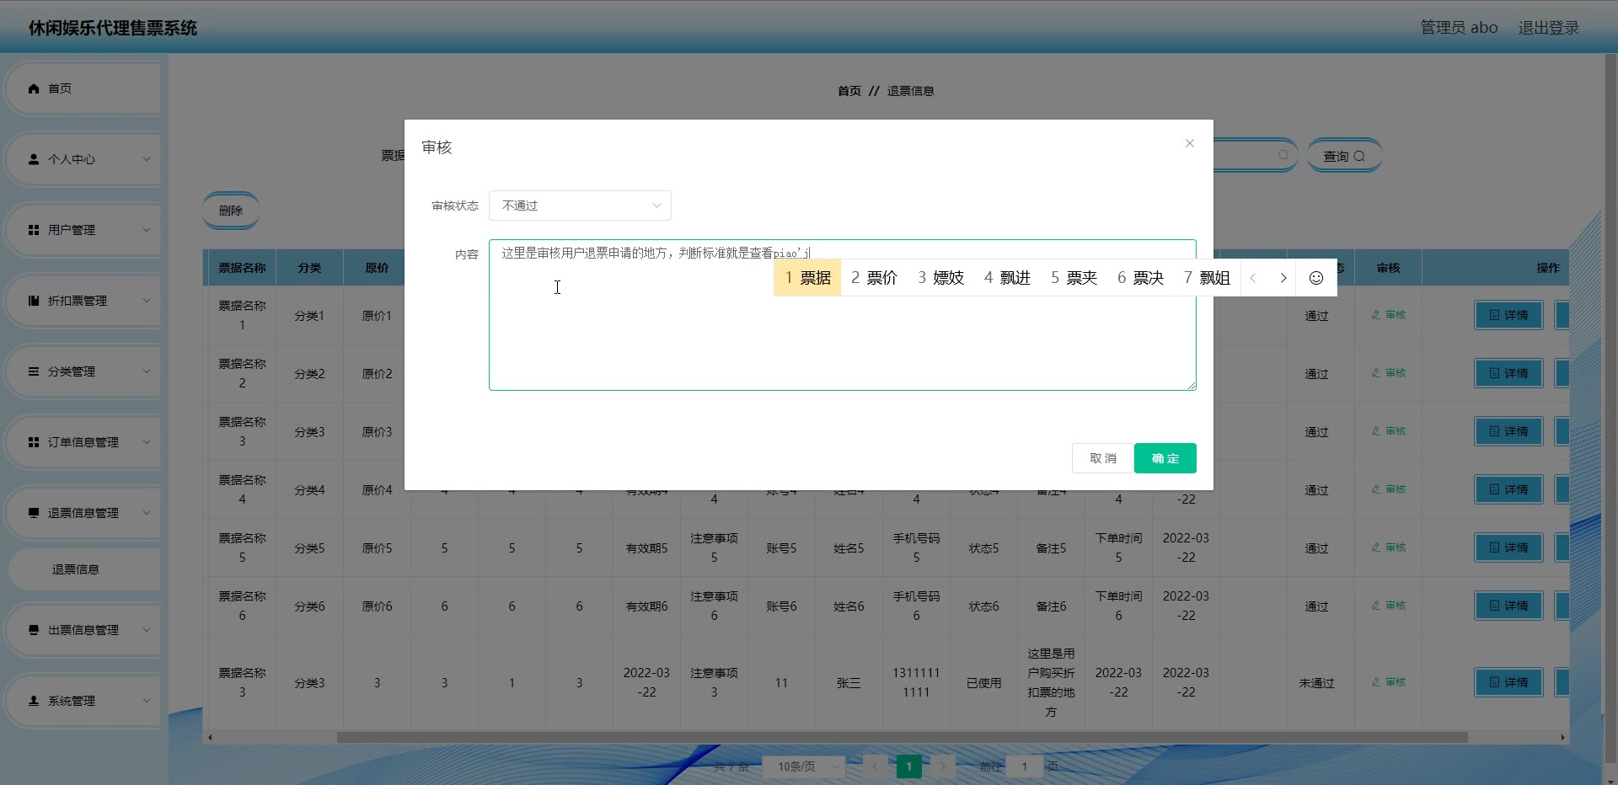Close the 审核 dialog with X icon

[1189, 143]
